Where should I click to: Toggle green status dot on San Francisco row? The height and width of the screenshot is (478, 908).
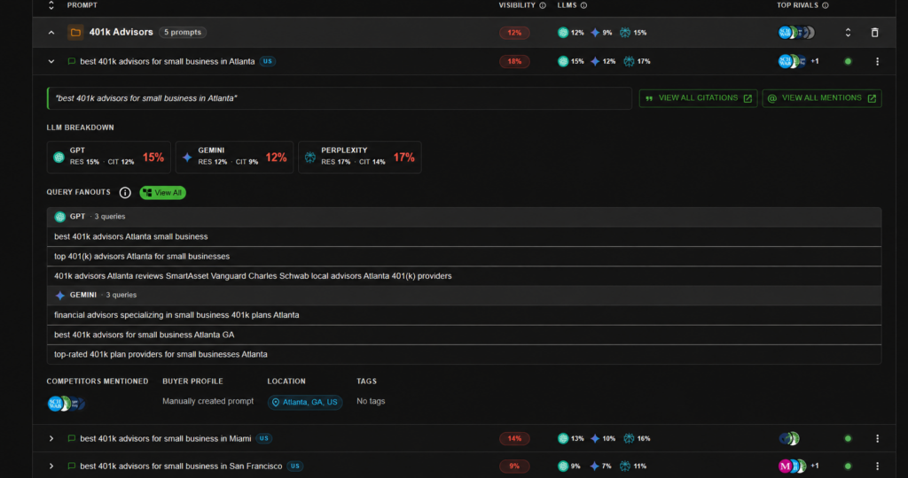[848, 466]
